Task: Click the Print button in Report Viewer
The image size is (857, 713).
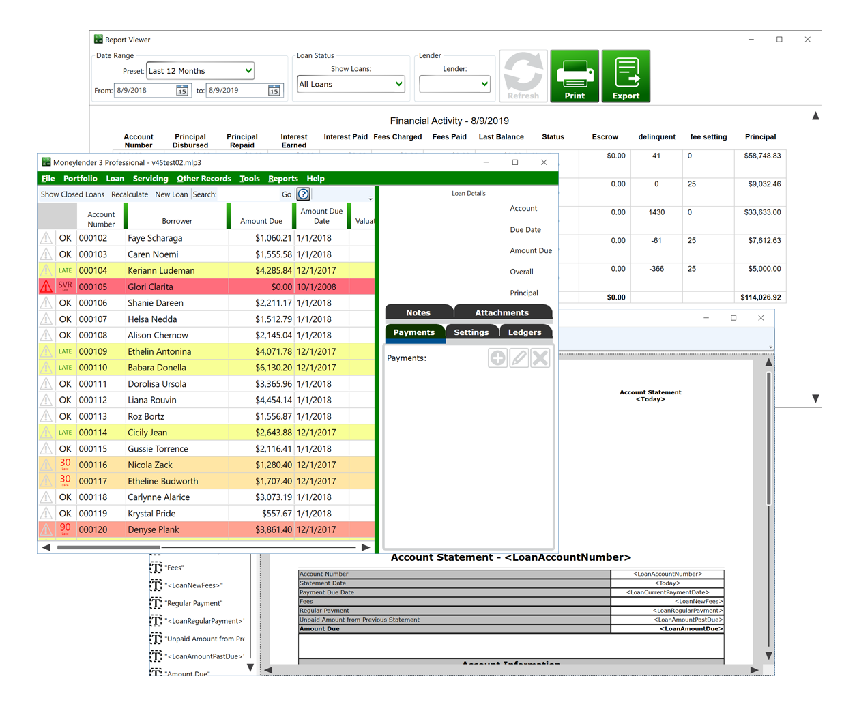Action: (x=575, y=76)
